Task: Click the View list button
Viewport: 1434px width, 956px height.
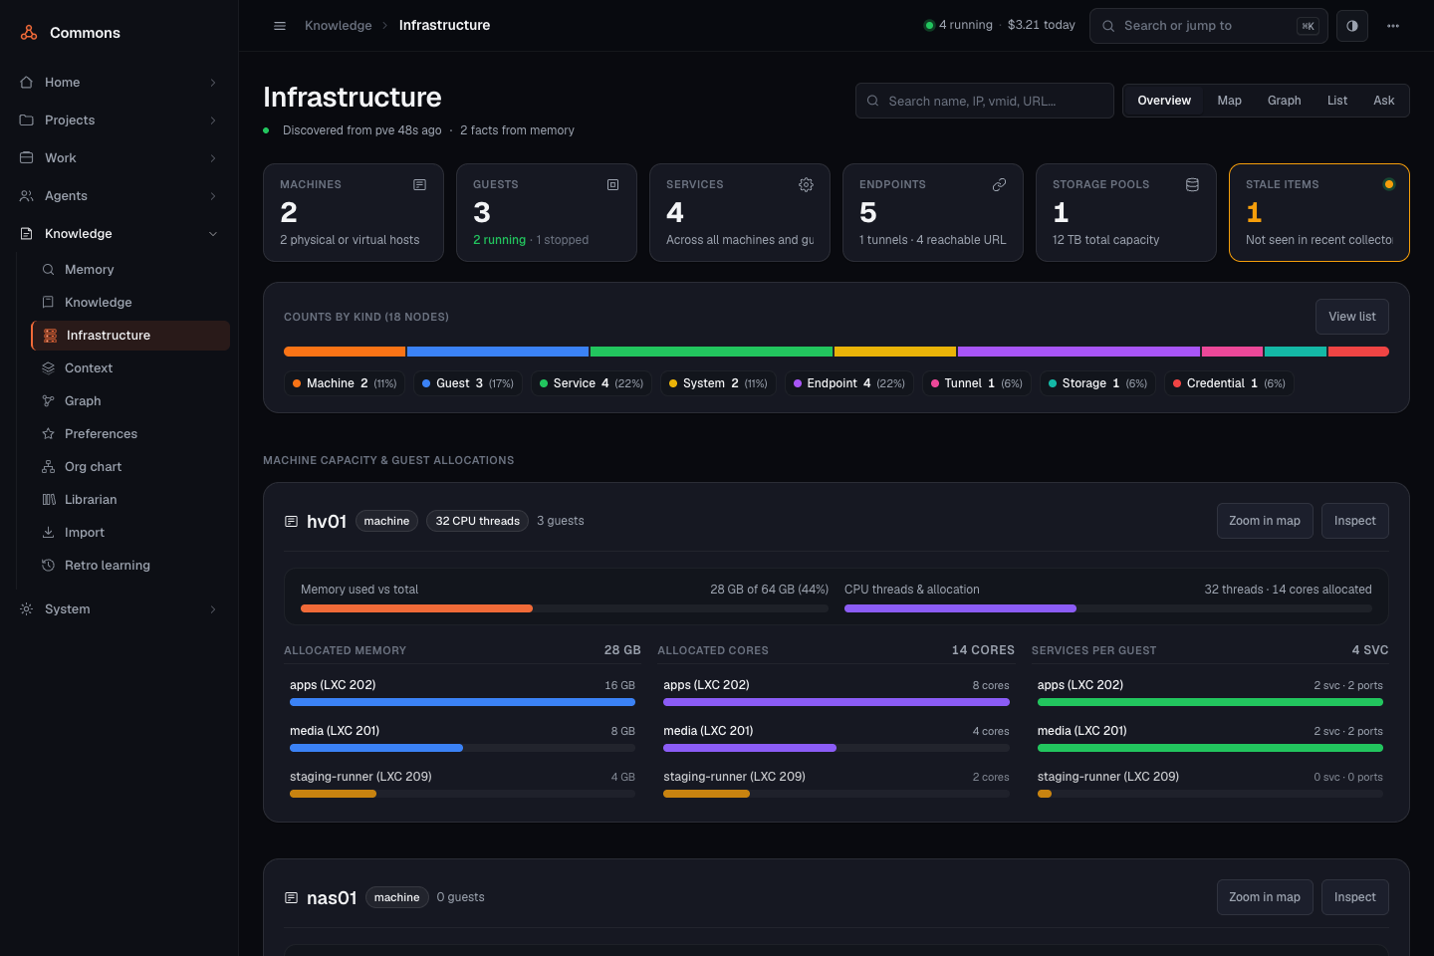Action: [x=1351, y=317]
